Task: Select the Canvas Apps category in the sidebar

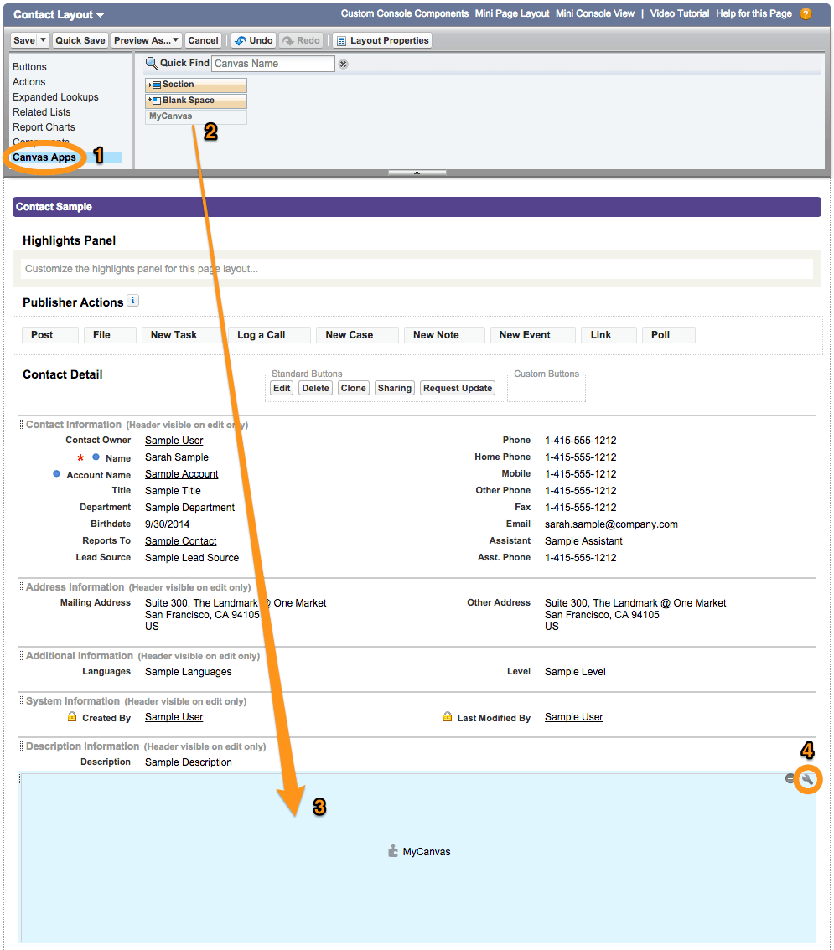Action: (x=44, y=157)
